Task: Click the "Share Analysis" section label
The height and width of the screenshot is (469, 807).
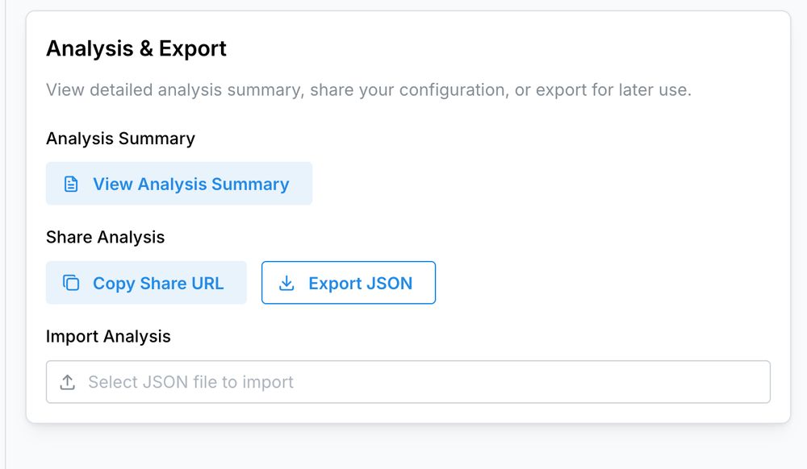Action: [105, 237]
